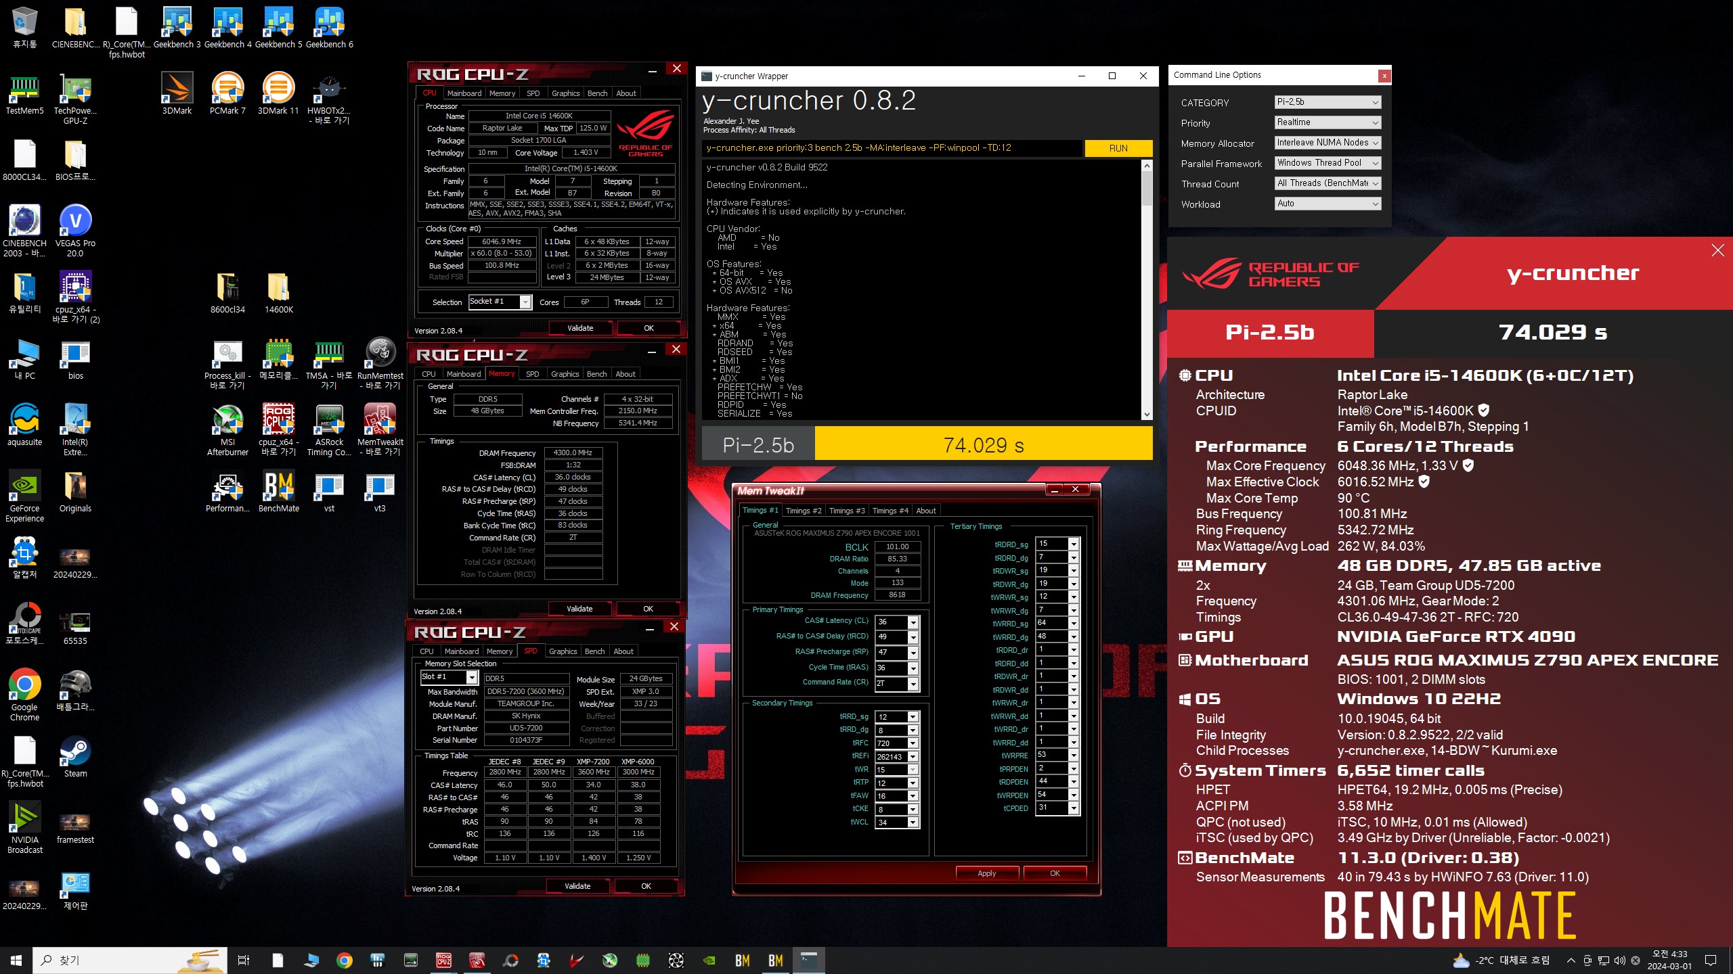
Task: Click the y-cruncher command line field
Action: pyautogui.click(x=892, y=148)
